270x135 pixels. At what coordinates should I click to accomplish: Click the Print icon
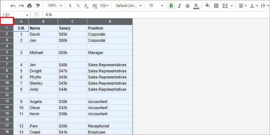pyautogui.click(x=30, y=6)
